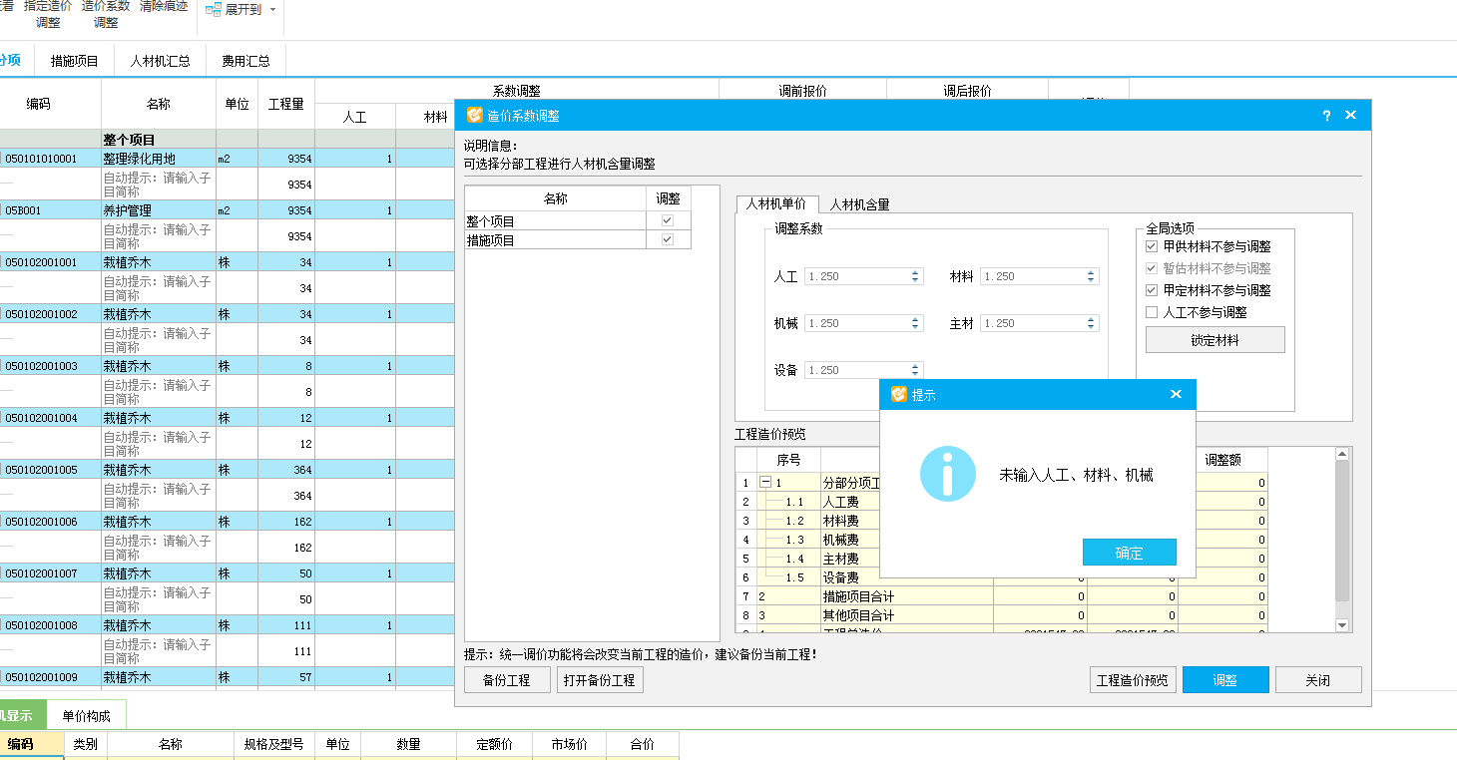The image size is (1457, 760).
Task: Close the 造价系数调整 dialog
Action: coord(1351,116)
